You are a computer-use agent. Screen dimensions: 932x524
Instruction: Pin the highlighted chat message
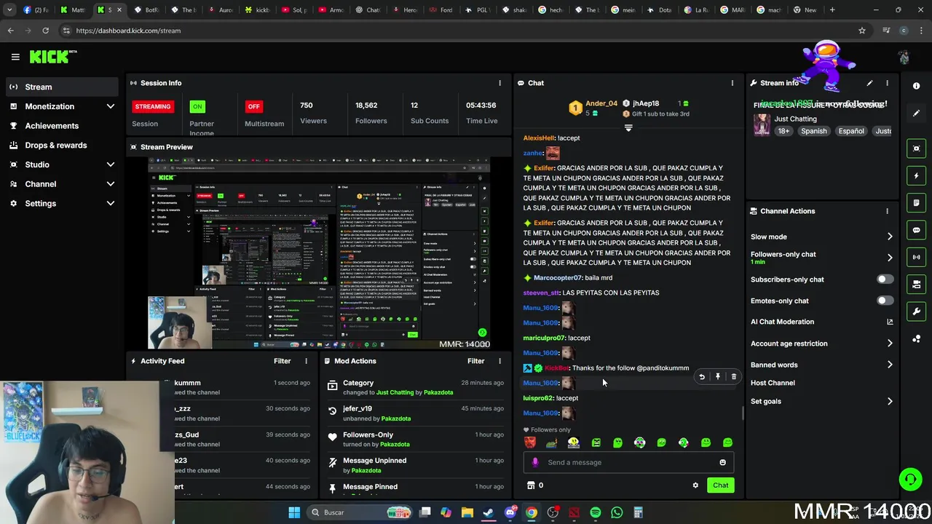(718, 376)
